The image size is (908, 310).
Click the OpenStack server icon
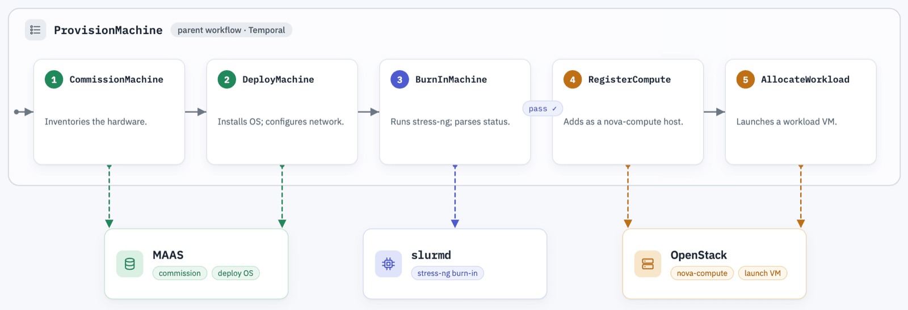[x=648, y=264]
